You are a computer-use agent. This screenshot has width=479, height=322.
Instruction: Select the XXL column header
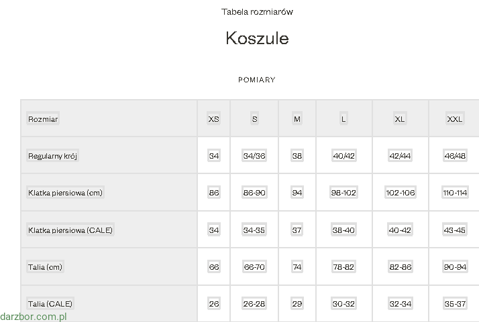455,119
